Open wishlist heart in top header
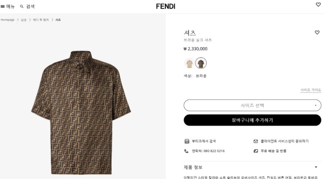The width and height of the screenshot is (325, 179). click(x=318, y=5)
